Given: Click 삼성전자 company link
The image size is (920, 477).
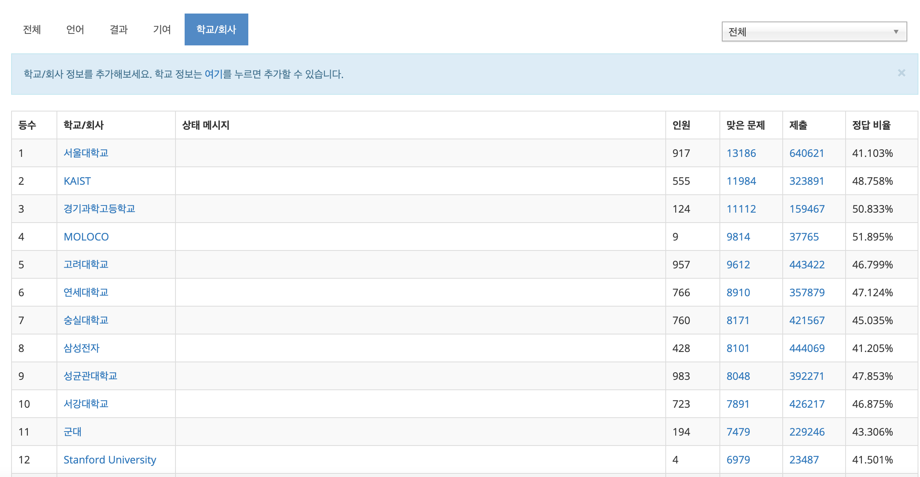Looking at the screenshot, I should click(82, 348).
